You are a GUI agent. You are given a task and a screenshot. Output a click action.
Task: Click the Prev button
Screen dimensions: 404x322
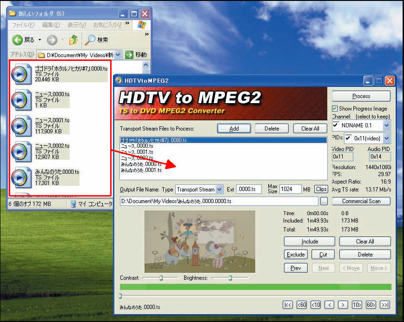[x=296, y=268]
